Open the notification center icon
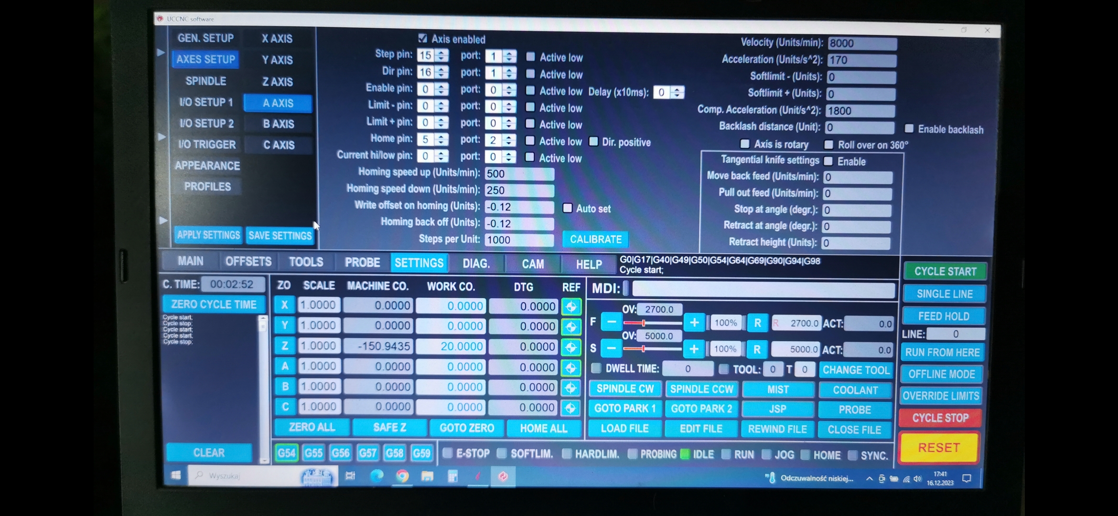Image resolution: width=1118 pixels, height=516 pixels. (x=967, y=478)
